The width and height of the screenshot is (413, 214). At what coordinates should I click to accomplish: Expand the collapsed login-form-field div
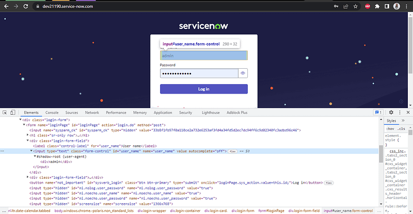tap(28, 177)
